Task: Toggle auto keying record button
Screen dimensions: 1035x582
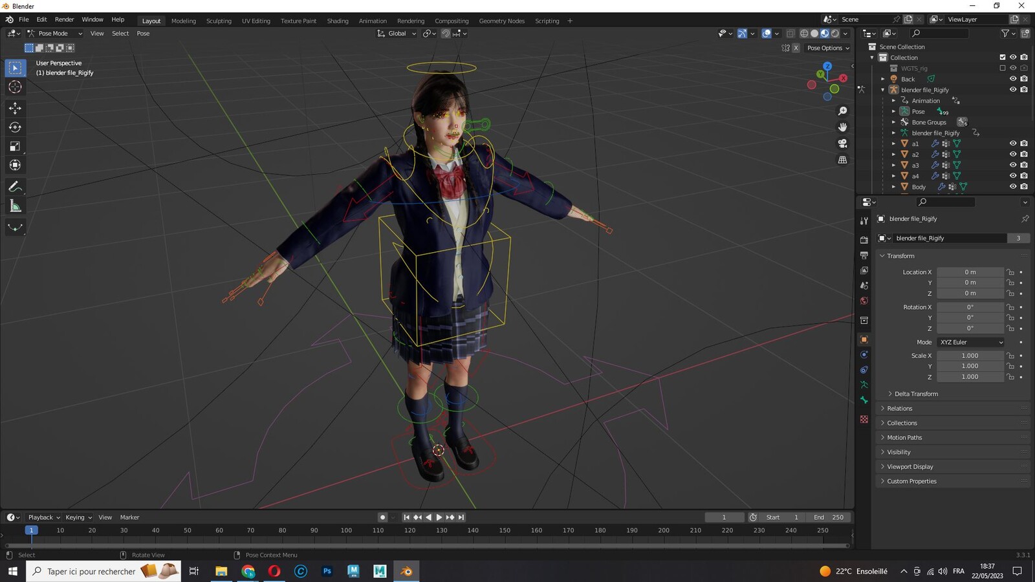Action: (382, 517)
